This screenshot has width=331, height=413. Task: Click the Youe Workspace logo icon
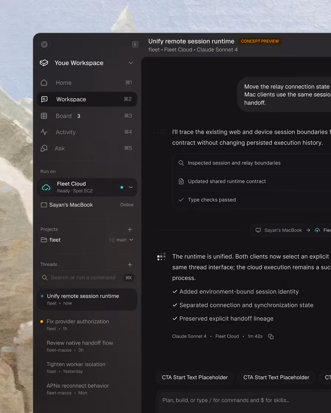[x=44, y=63]
